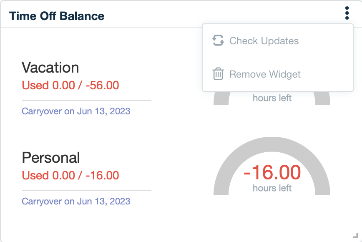The image size is (362, 242).
Task: Select the Remove Widget menu entry
Action: click(x=265, y=74)
